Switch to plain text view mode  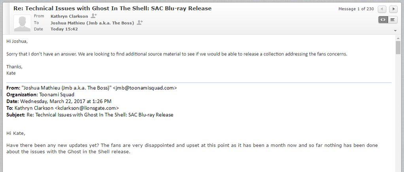[x=393, y=20]
